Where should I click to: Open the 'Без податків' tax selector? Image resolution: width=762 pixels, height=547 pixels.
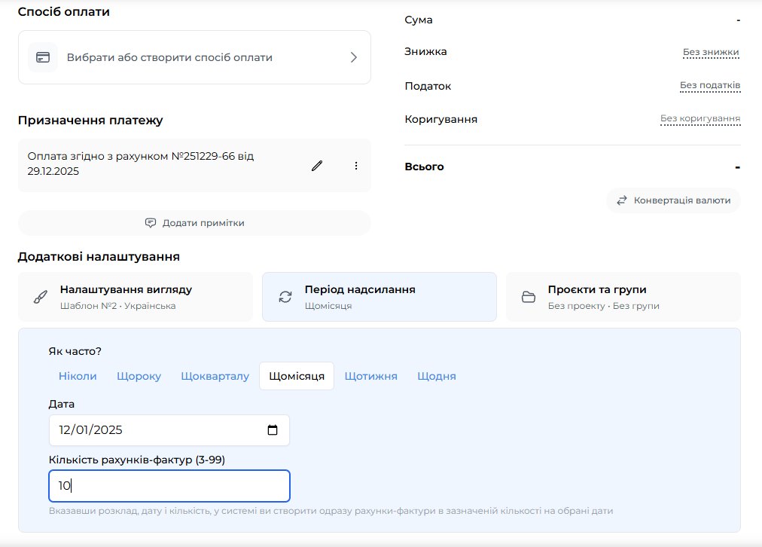(x=709, y=85)
